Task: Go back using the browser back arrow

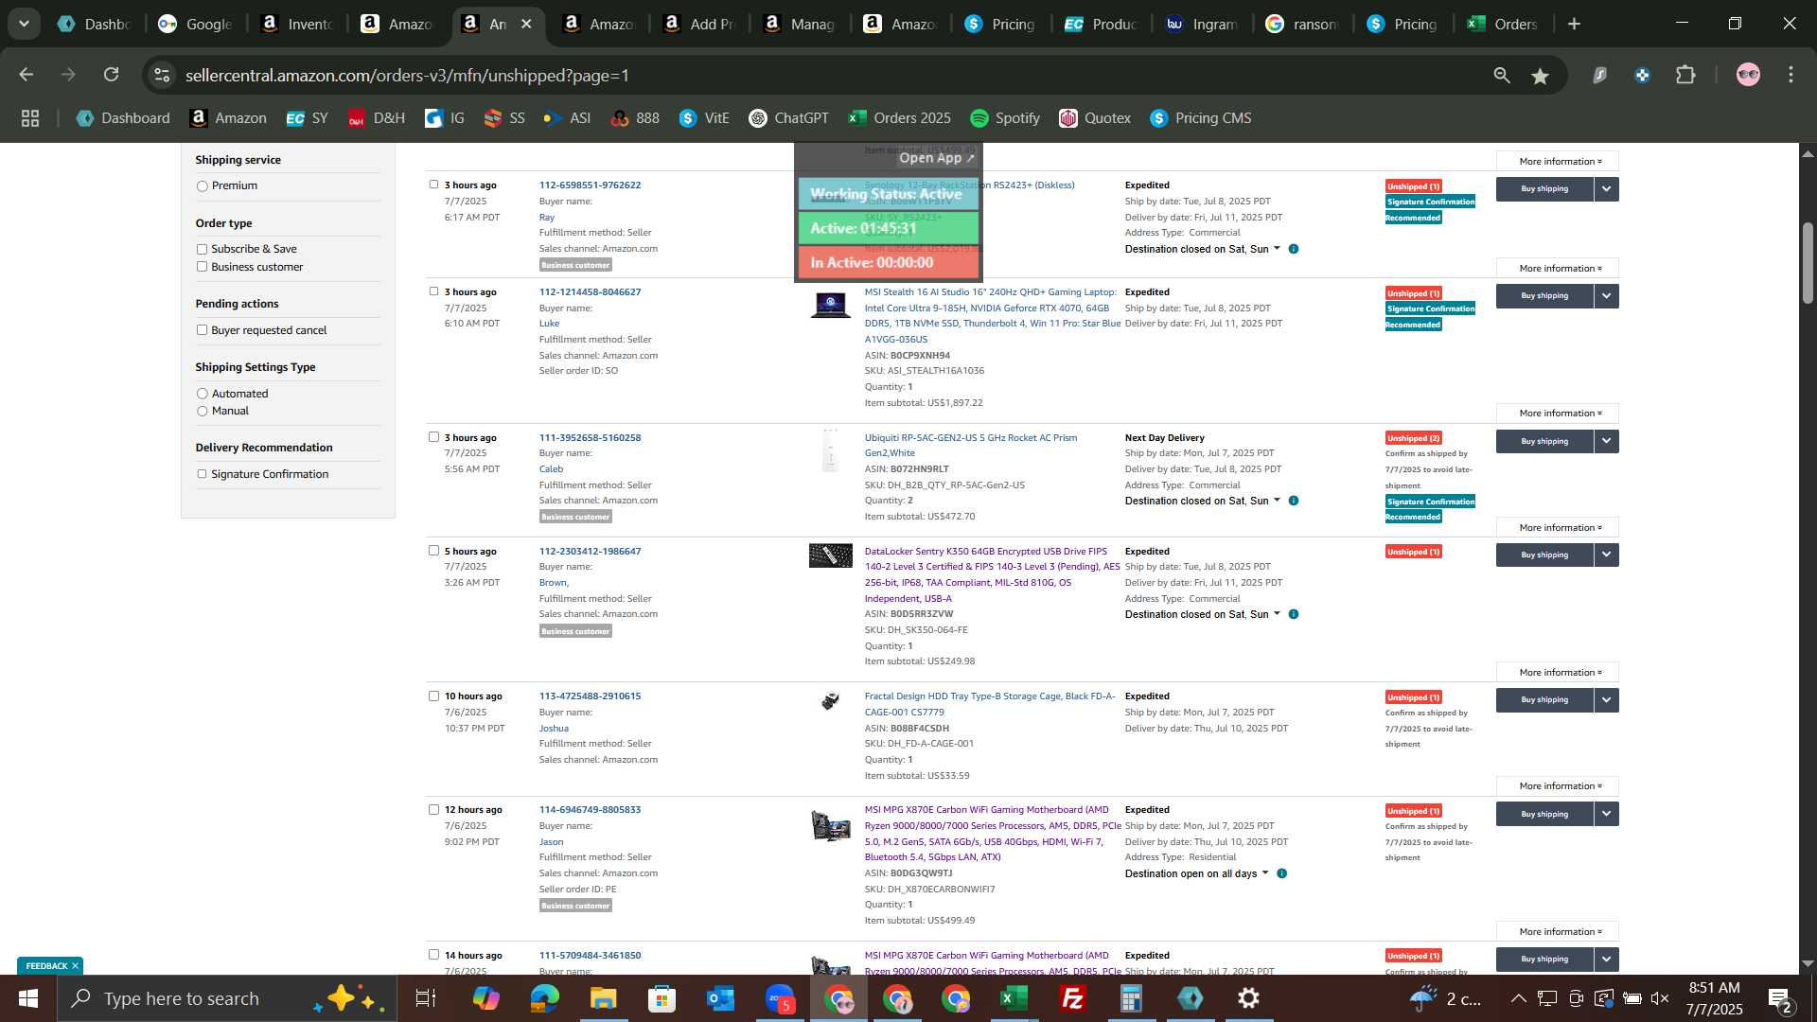Action: 26,75
